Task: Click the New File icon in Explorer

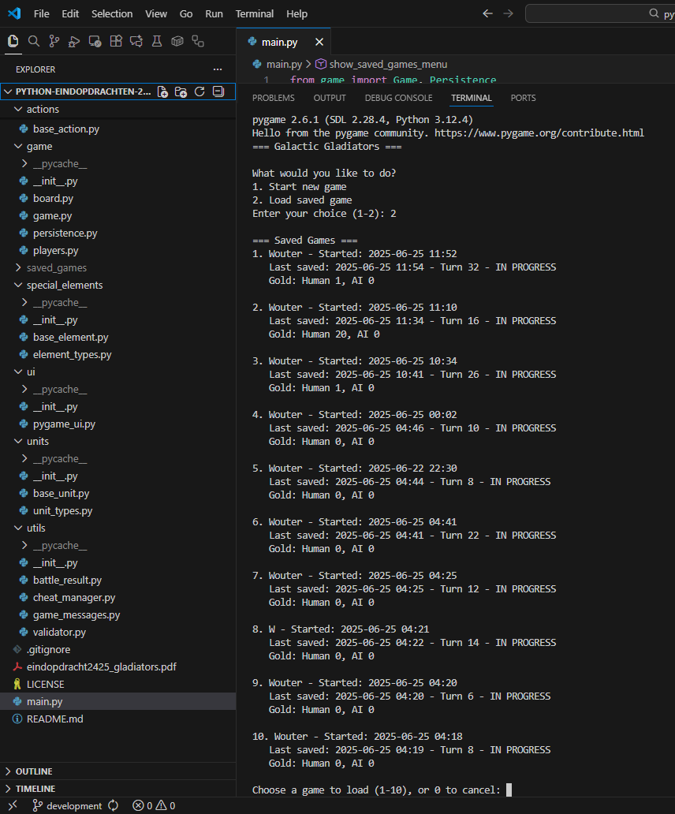Action: (x=163, y=91)
